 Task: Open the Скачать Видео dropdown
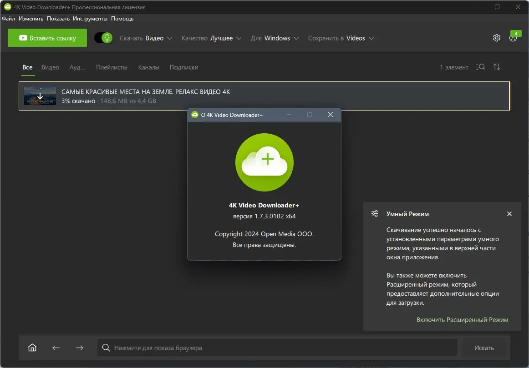tap(146, 38)
